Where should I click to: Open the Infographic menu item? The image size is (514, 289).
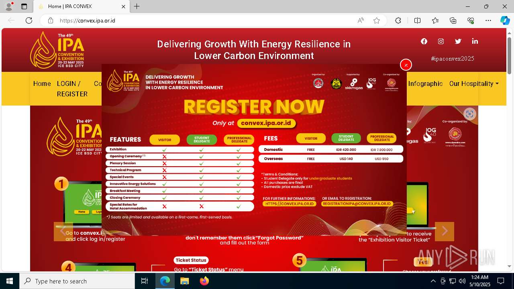point(425,83)
